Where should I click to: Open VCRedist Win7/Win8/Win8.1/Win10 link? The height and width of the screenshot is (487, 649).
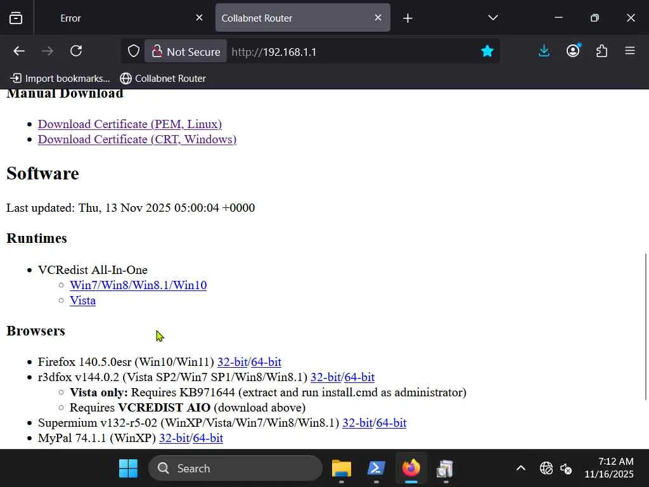coord(138,285)
